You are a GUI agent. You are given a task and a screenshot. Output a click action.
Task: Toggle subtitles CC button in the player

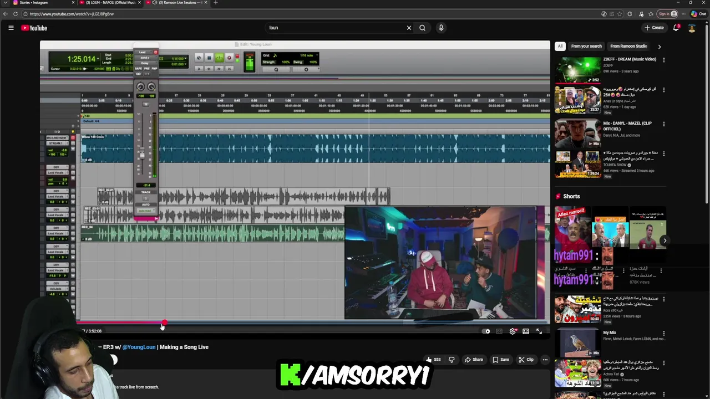pos(499,331)
